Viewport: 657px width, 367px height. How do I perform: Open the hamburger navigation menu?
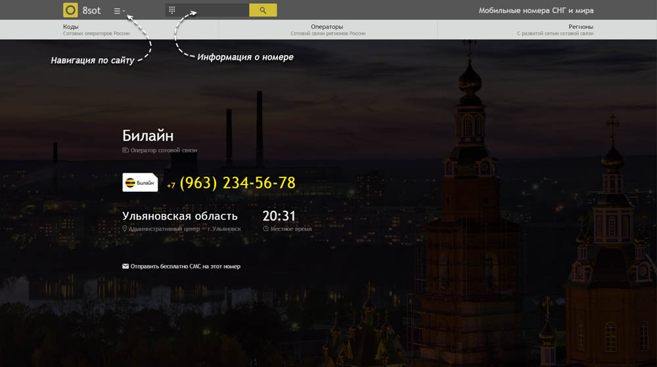coord(120,11)
